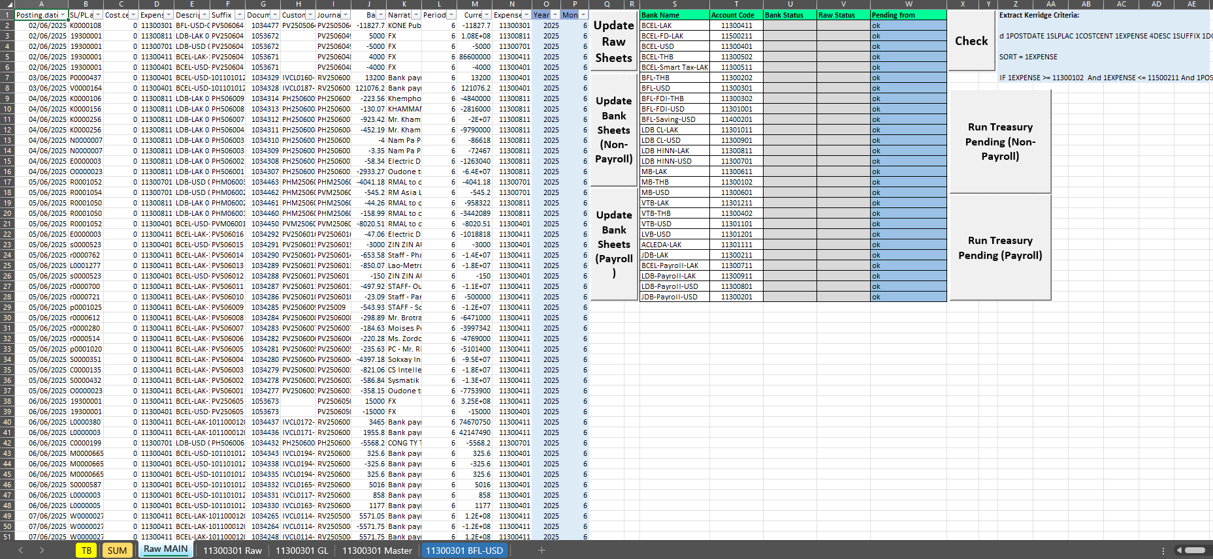The width and height of the screenshot is (1213, 559).
Task: Open the 11300301 GL sheet tab
Action: pos(302,551)
